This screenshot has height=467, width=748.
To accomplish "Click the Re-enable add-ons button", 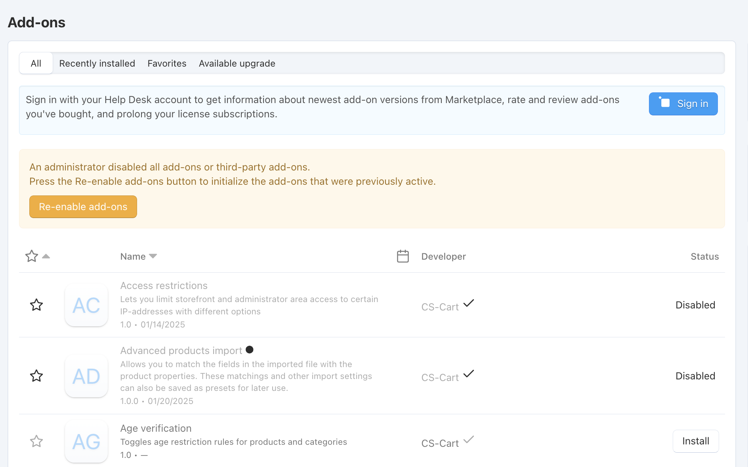I will click(83, 207).
